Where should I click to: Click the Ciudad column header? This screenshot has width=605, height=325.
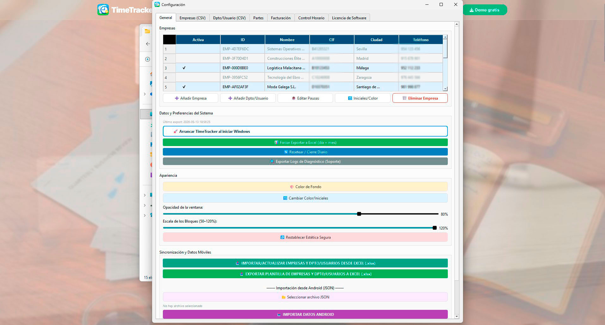[x=376, y=40]
